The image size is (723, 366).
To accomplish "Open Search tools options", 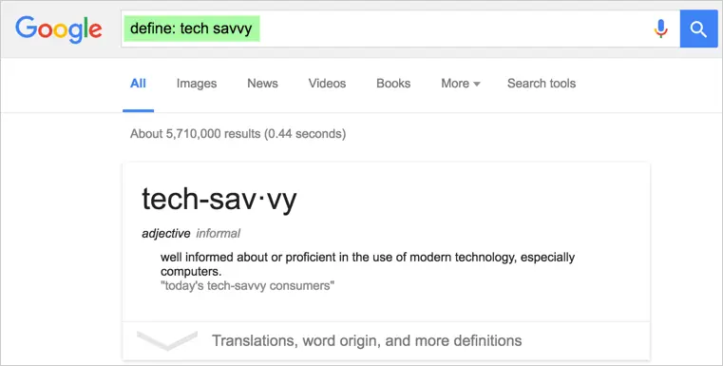I will (542, 84).
